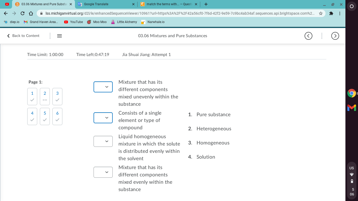Open dropdown for mixed unevenly definition
Viewport: 358px width, 201px height.
tap(103, 87)
